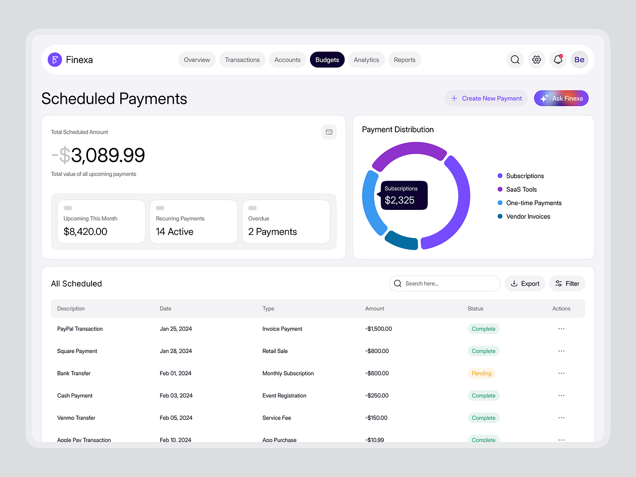Open the settings gear icon

click(536, 59)
